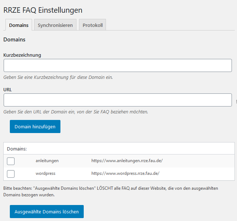237x221 pixels.
Task: Focus the Kurzbezeichnung text field
Action: click(x=118, y=65)
